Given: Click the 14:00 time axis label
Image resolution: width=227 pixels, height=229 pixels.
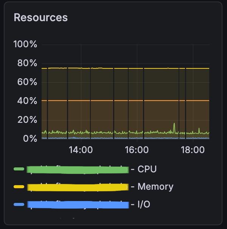Looking at the screenshot, I should (x=81, y=150).
